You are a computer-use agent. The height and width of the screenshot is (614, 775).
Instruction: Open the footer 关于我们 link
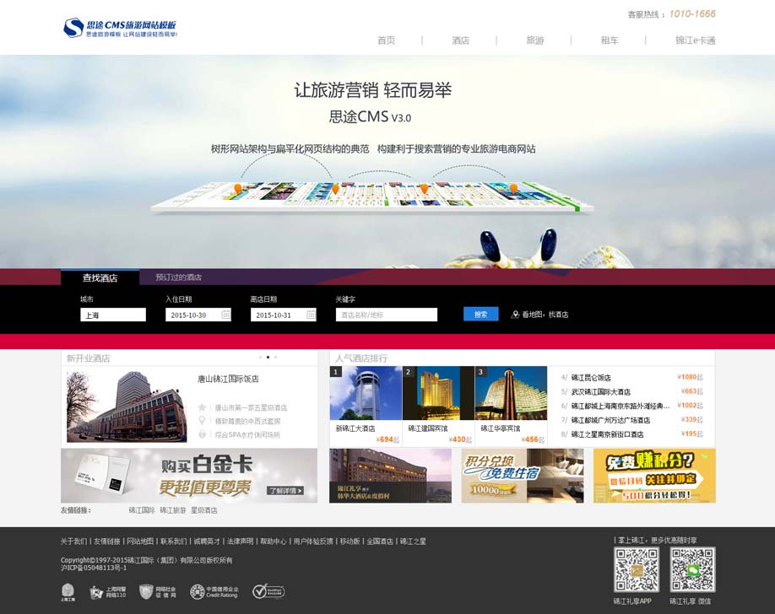pyautogui.click(x=73, y=541)
